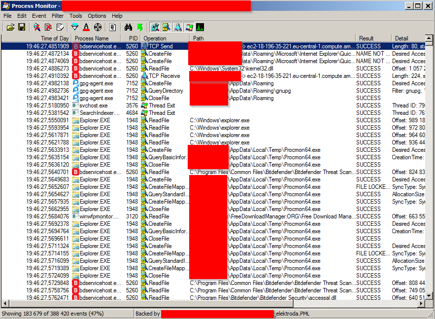Click the Save icon in toolbar

[x=22, y=27]
